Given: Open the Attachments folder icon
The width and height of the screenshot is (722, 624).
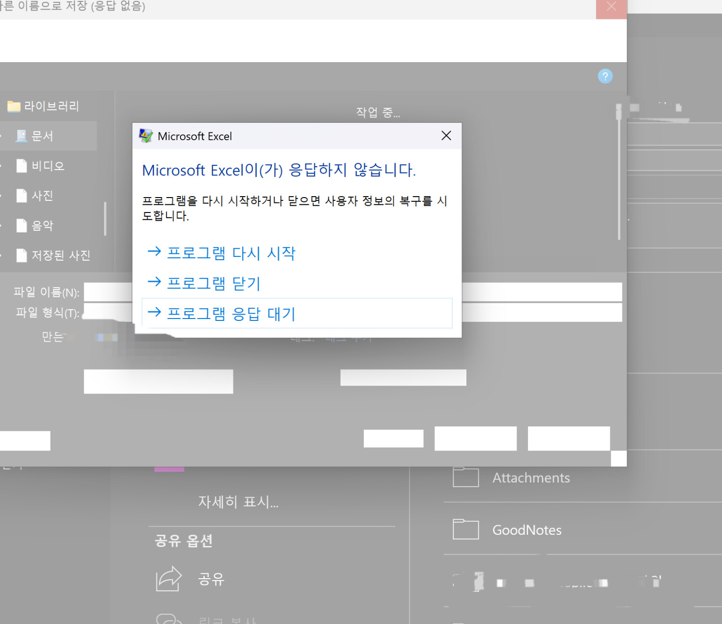Looking at the screenshot, I should tap(465, 477).
